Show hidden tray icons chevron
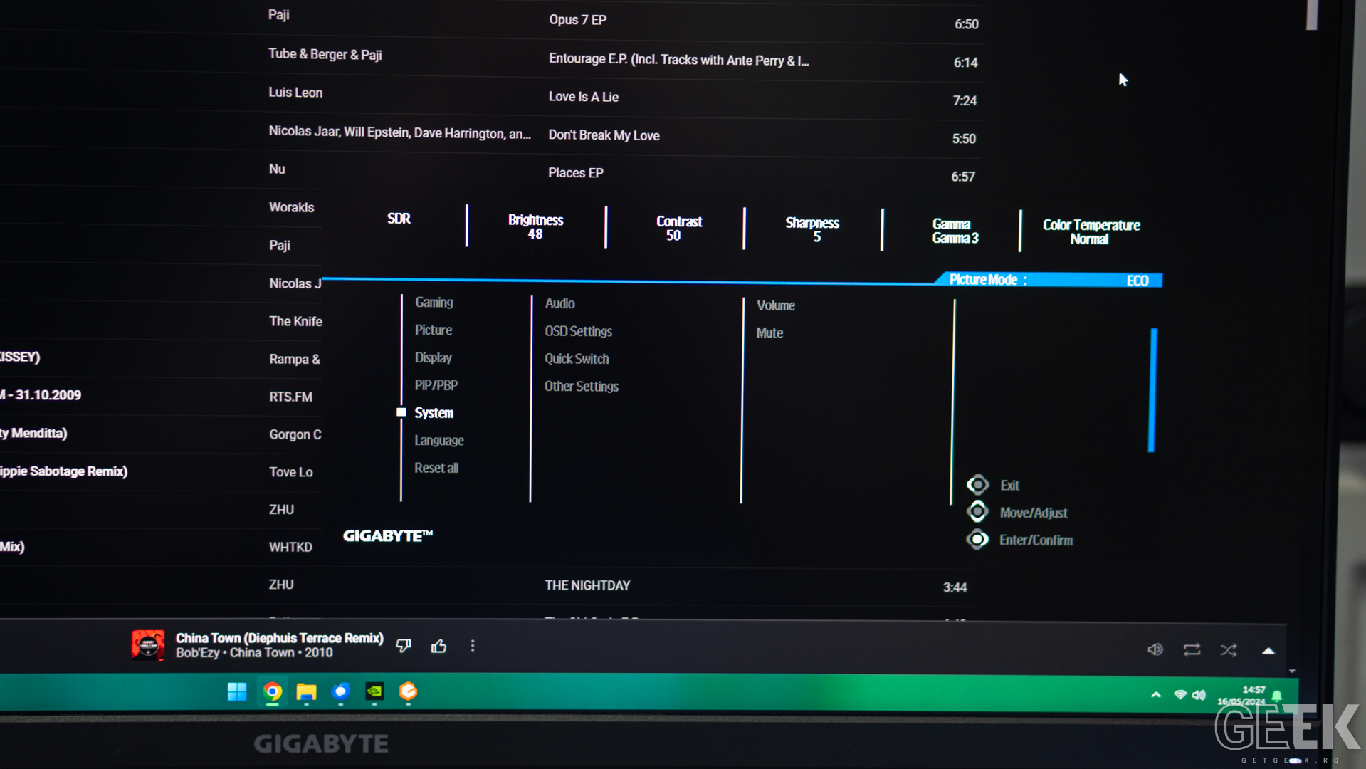Image resolution: width=1366 pixels, height=769 pixels. point(1156,695)
